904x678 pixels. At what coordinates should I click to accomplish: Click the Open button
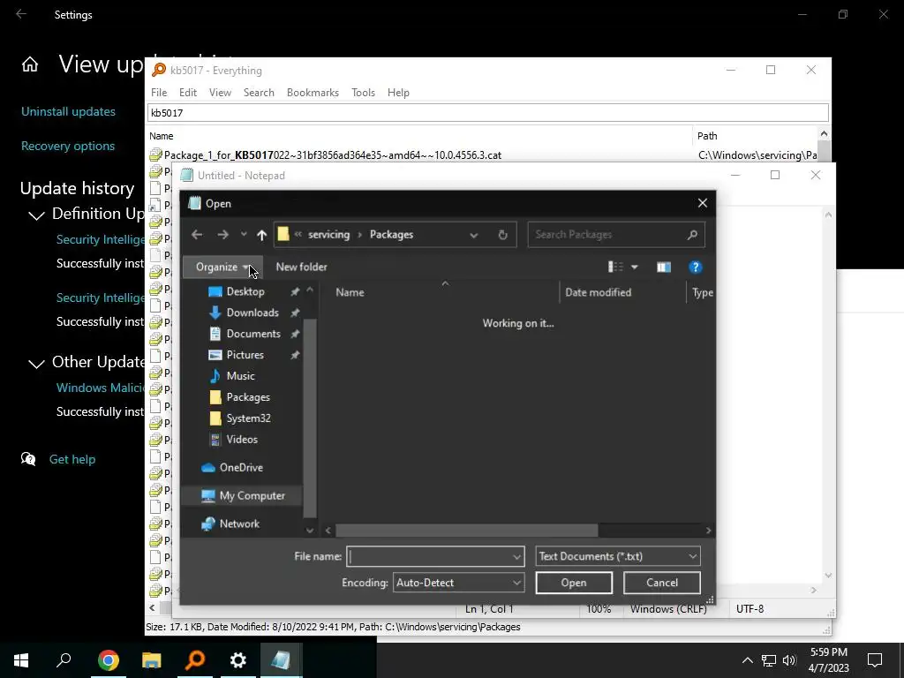pos(574,583)
